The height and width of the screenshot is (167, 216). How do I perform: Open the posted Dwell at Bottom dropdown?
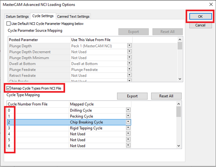[x=129, y=63]
